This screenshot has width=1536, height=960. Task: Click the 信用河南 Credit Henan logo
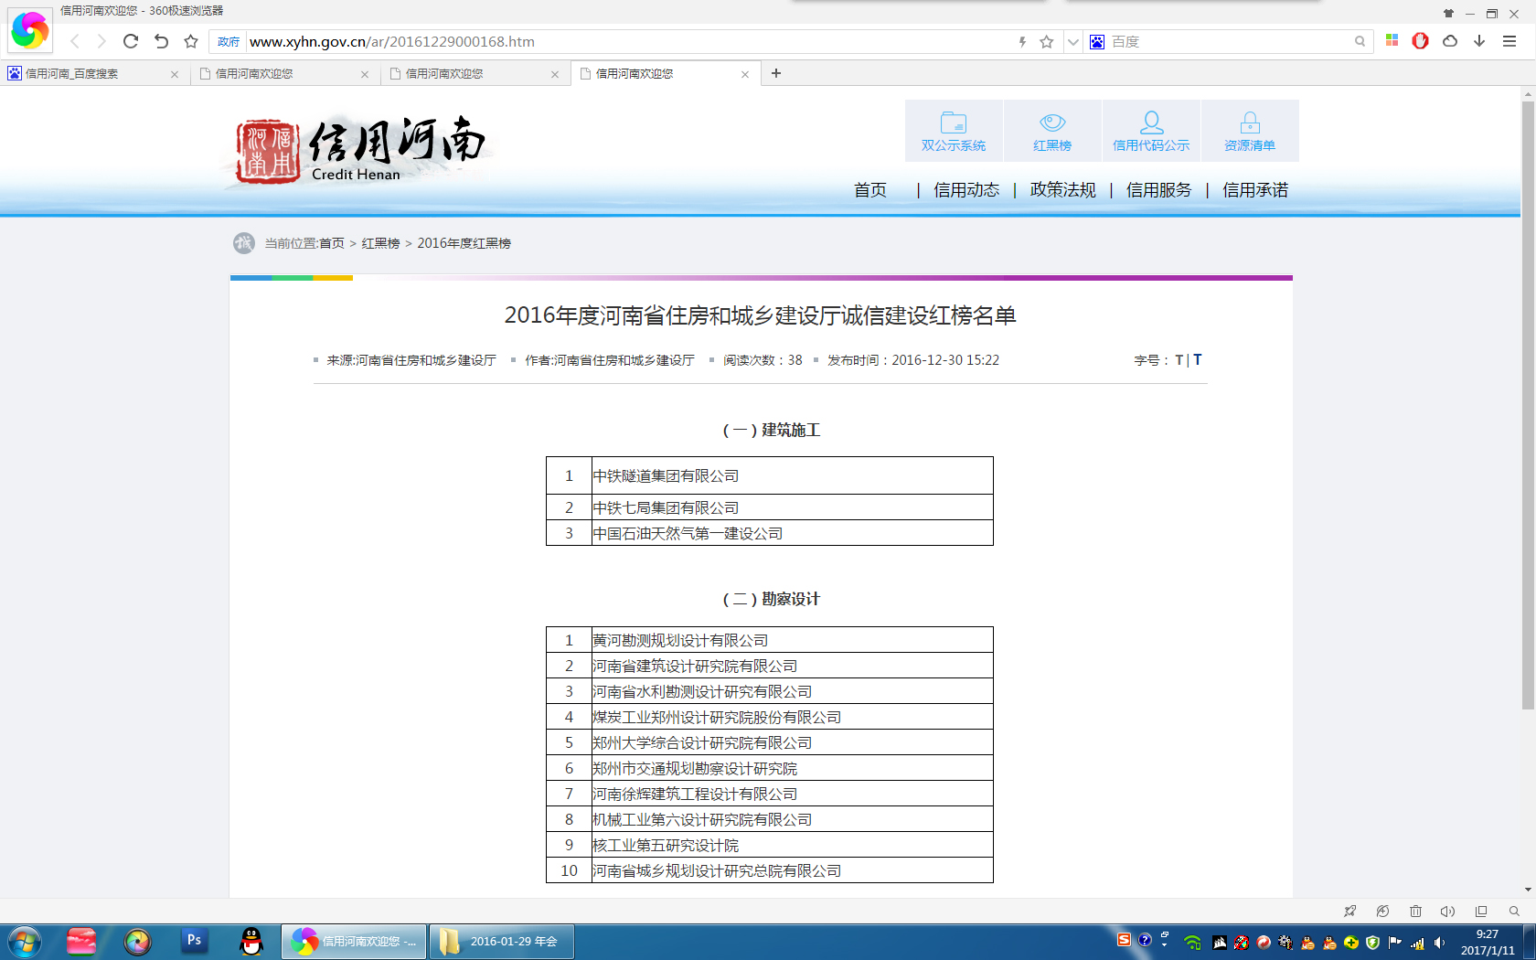pyautogui.click(x=359, y=150)
